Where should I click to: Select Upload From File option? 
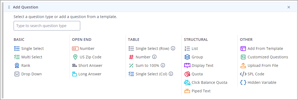pos(259,66)
